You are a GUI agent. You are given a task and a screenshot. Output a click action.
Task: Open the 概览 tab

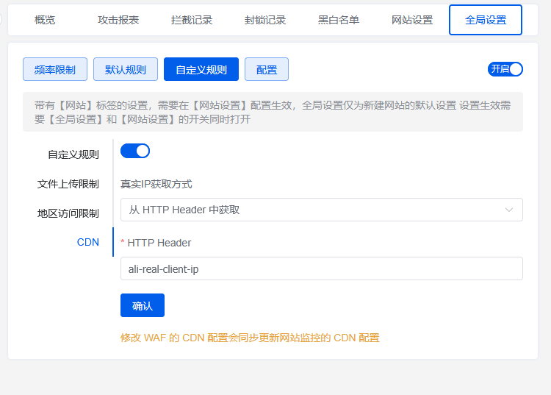[x=45, y=20]
